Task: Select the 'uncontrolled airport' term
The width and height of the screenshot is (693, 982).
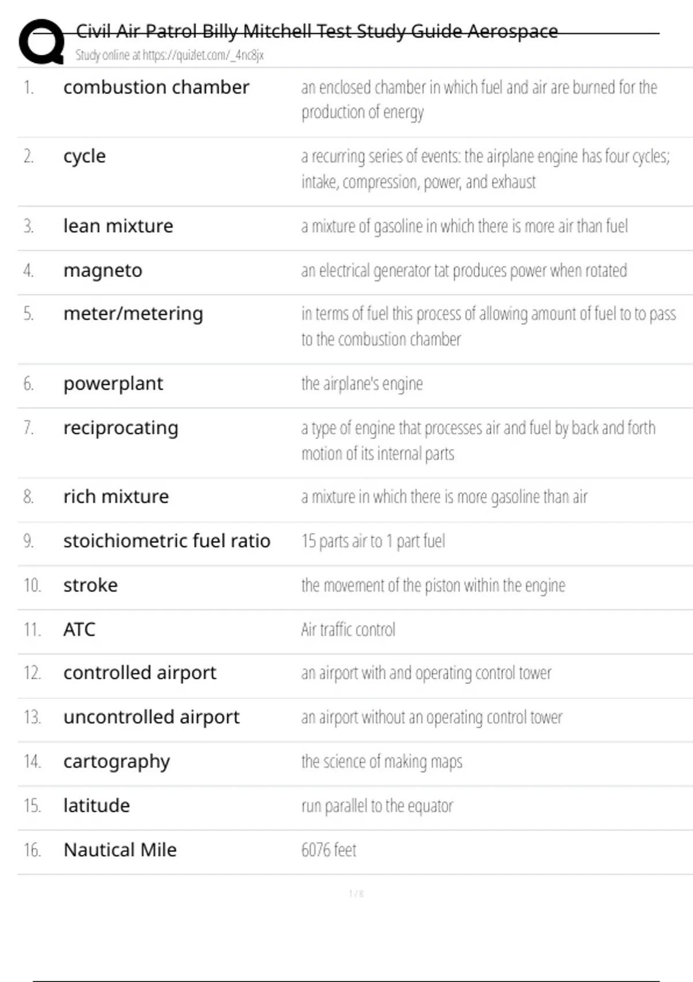Action: coord(151,717)
